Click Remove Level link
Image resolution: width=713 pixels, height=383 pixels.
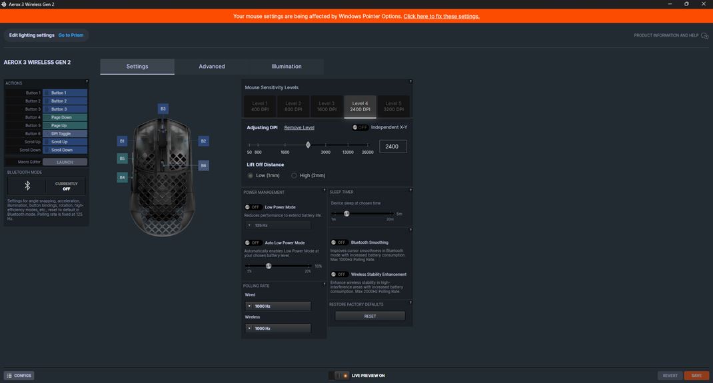[299, 128]
